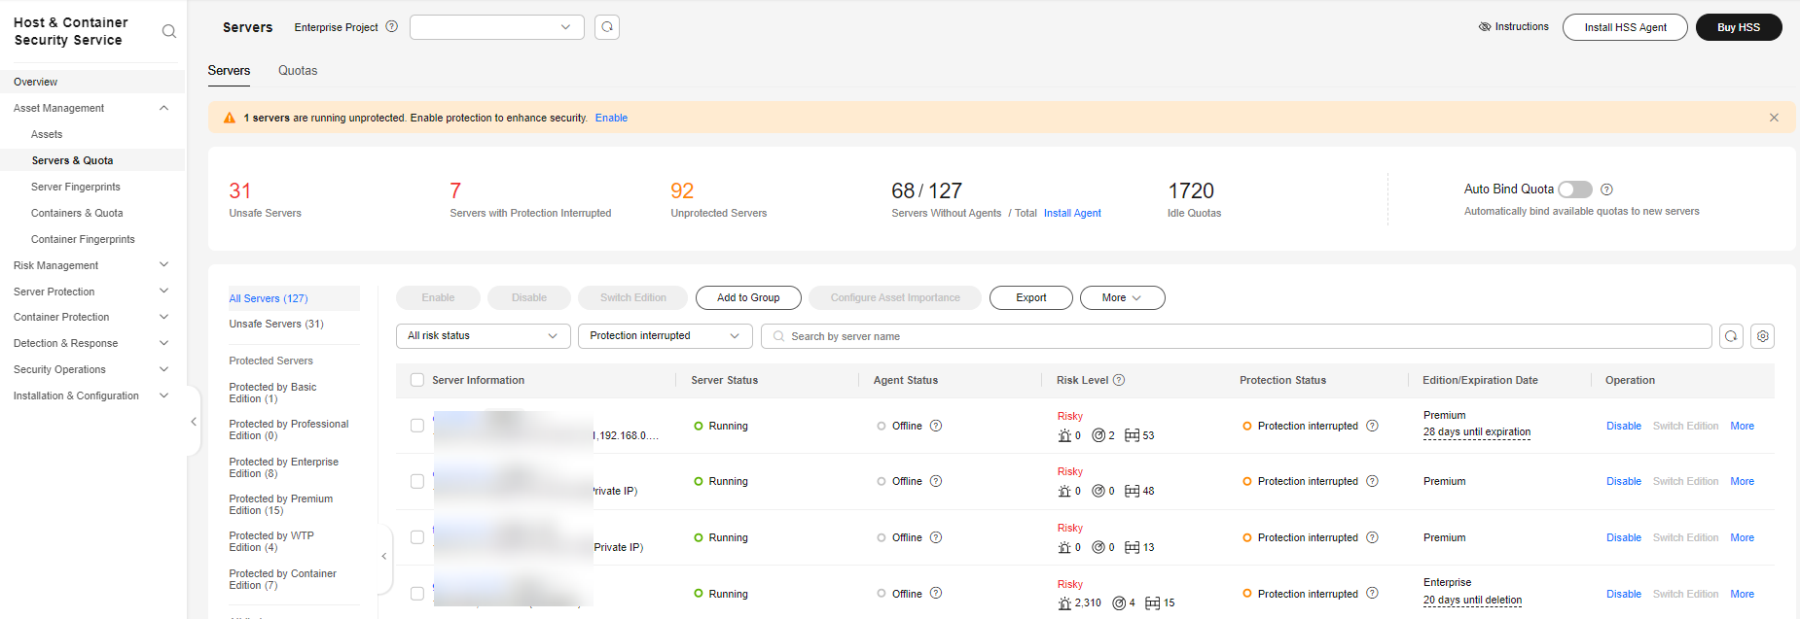
Task: Select the first server row checkbox
Action: 417,426
